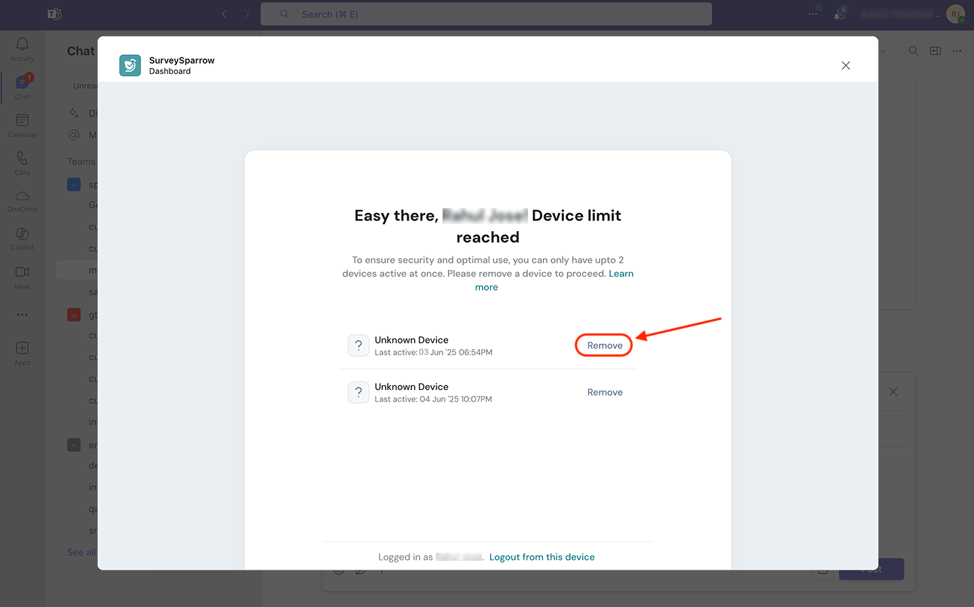Click the SurveySparrow app logo
This screenshot has width=974, height=607.
click(x=130, y=66)
